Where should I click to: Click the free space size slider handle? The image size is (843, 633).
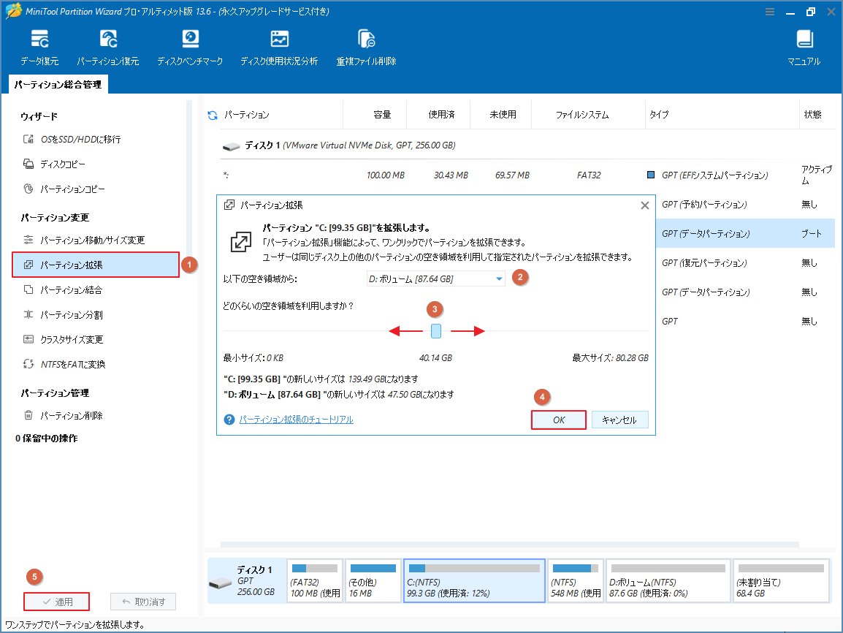pyautogui.click(x=436, y=330)
